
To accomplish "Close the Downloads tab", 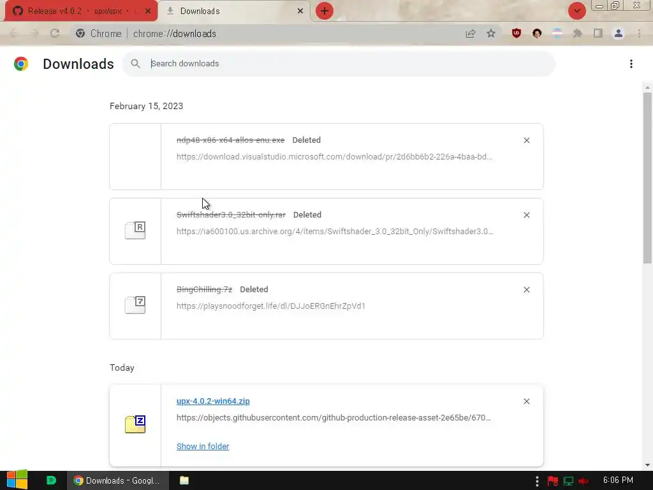I will click(x=300, y=11).
